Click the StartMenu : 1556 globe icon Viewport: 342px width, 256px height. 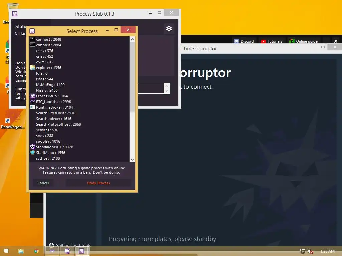click(32, 152)
